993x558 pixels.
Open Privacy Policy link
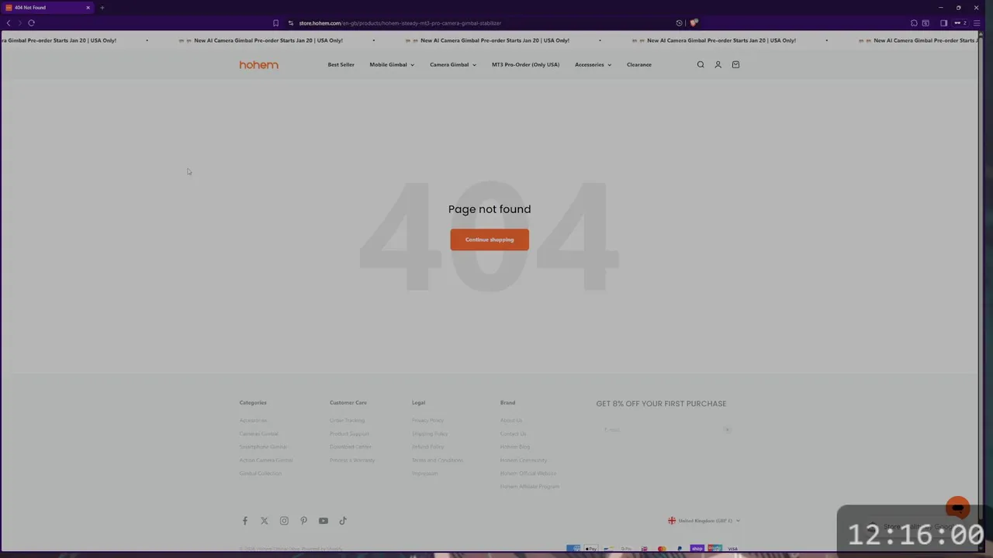[x=427, y=421]
